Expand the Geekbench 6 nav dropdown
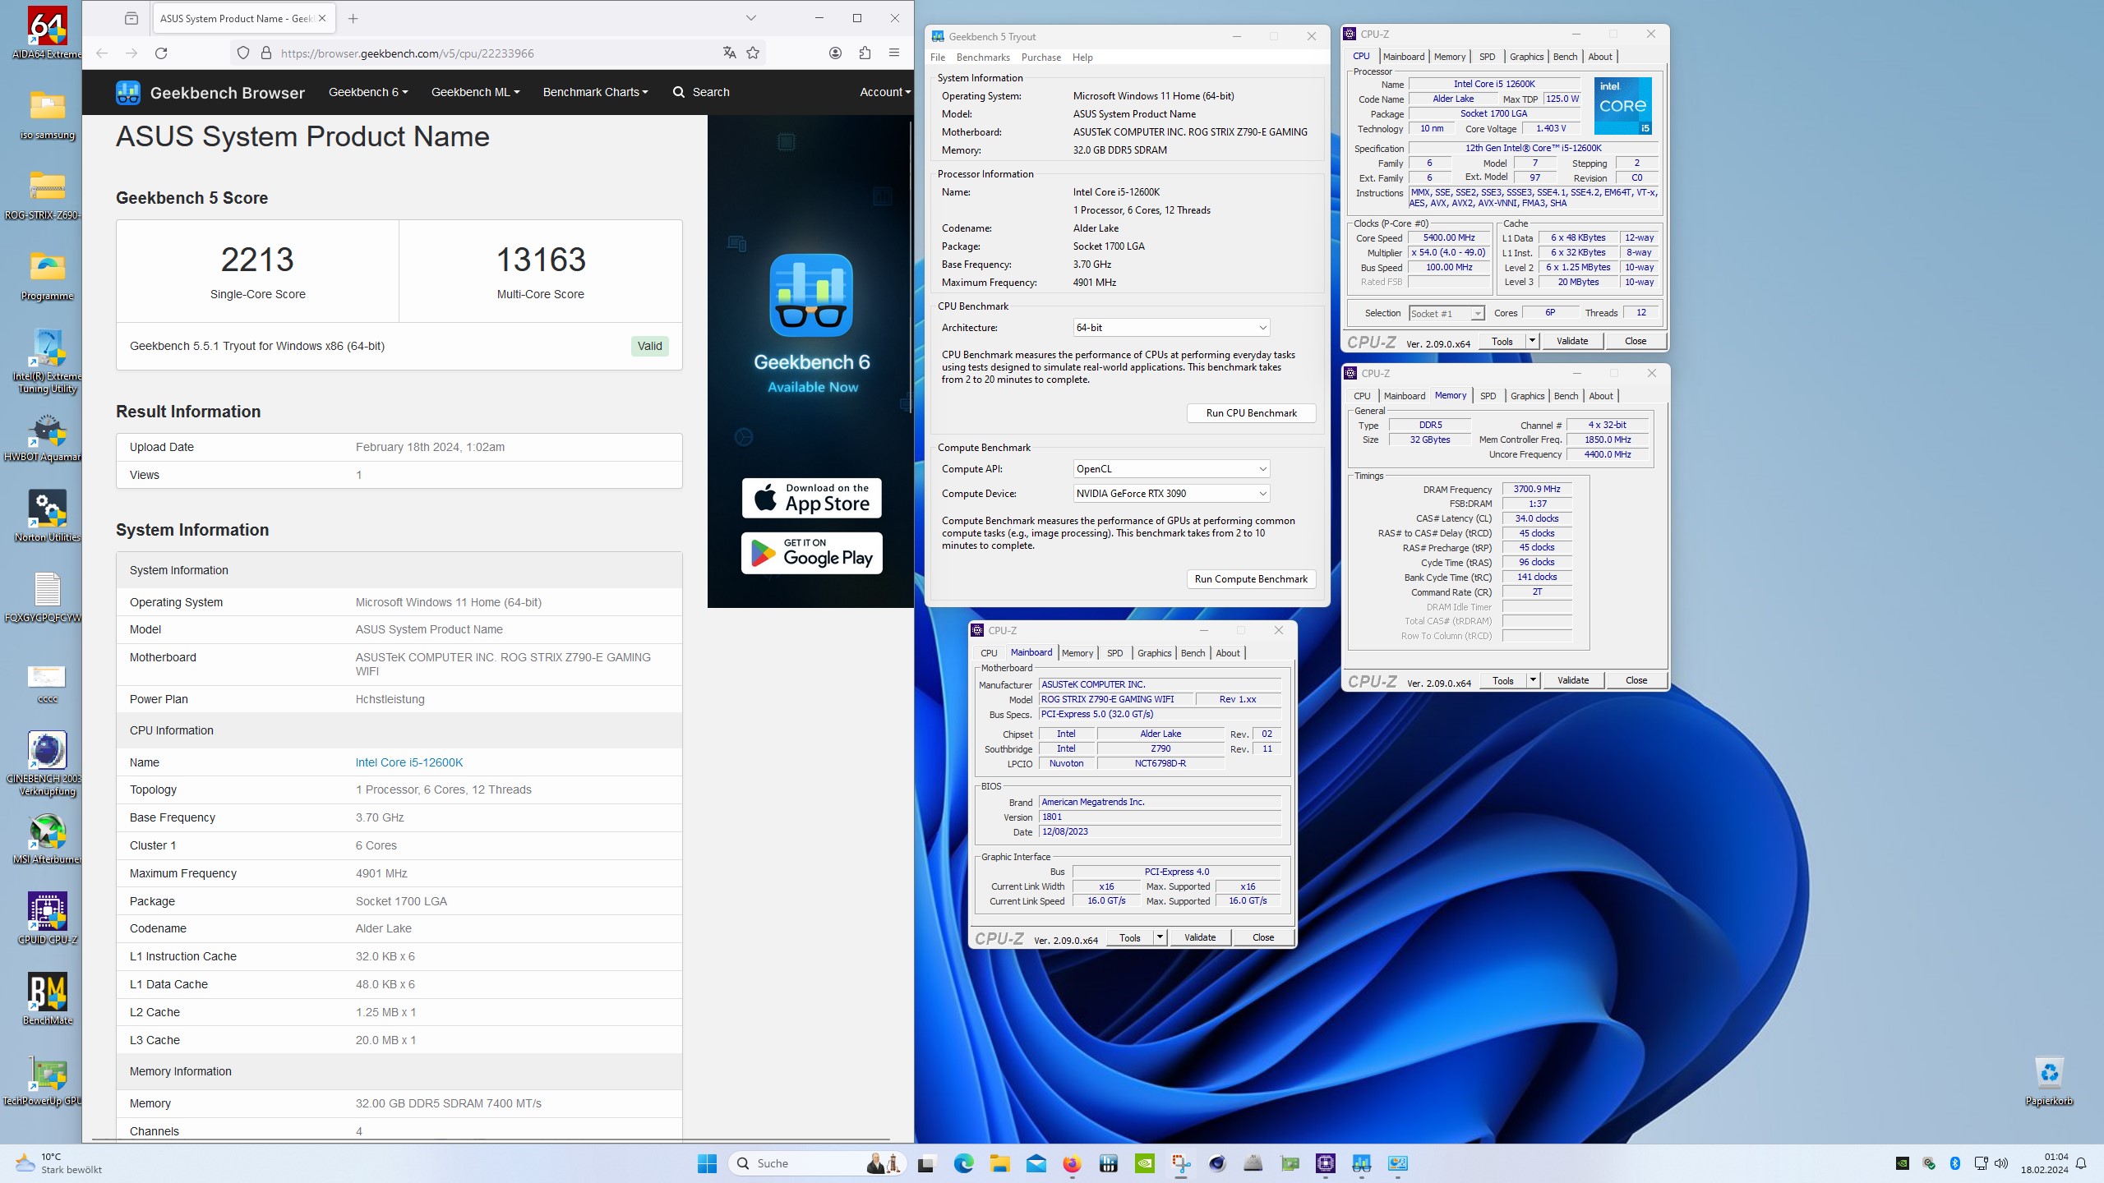The image size is (2104, 1183). click(x=368, y=92)
